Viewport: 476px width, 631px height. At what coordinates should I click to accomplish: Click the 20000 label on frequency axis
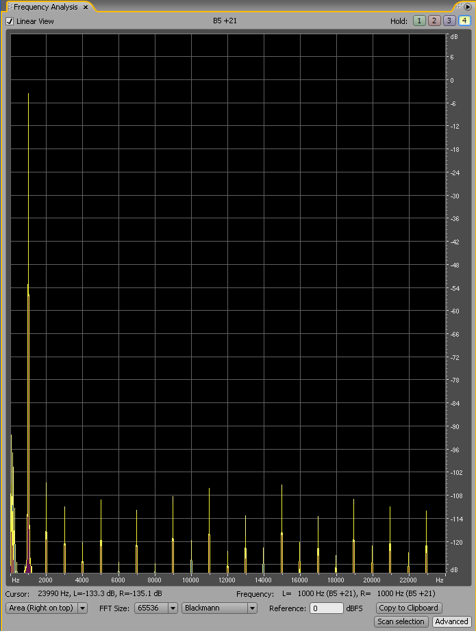pos(372,580)
